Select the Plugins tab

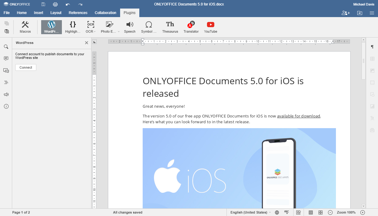click(x=130, y=13)
